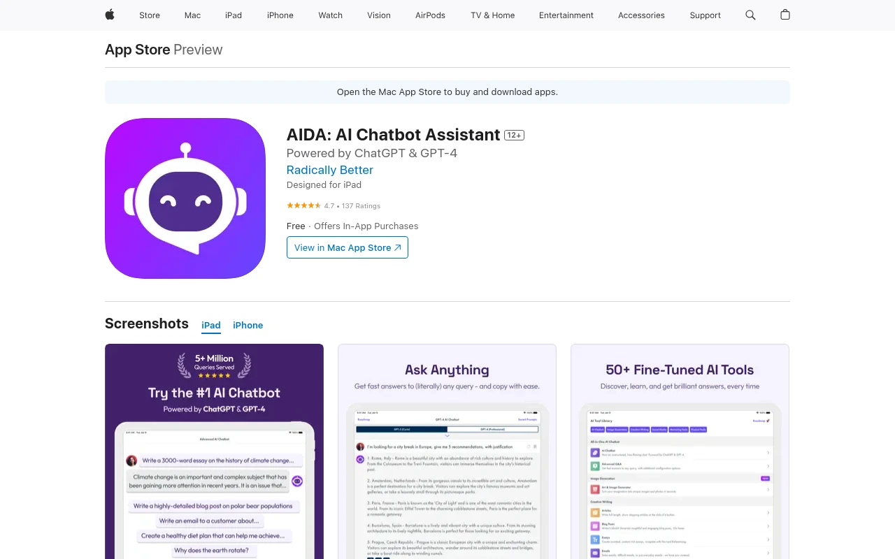The height and width of the screenshot is (559, 895).
Task: Open the Ask Anything screenshot
Action: pos(447,451)
